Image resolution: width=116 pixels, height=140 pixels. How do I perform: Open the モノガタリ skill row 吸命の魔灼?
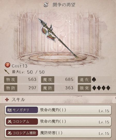[x=58, y=110]
